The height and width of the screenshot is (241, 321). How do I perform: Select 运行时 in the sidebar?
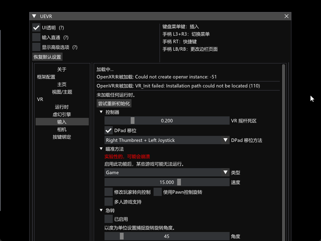click(62, 107)
